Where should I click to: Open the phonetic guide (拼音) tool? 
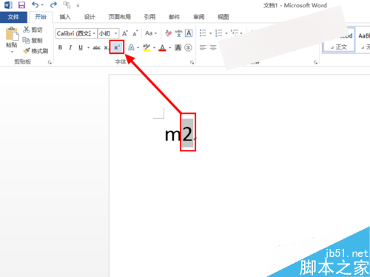(178, 33)
